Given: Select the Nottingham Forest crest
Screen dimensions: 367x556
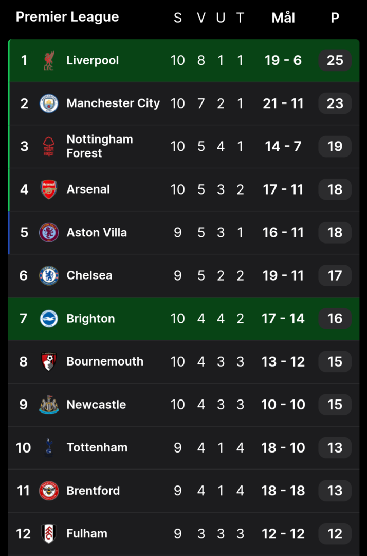Looking at the screenshot, I should (49, 147).
